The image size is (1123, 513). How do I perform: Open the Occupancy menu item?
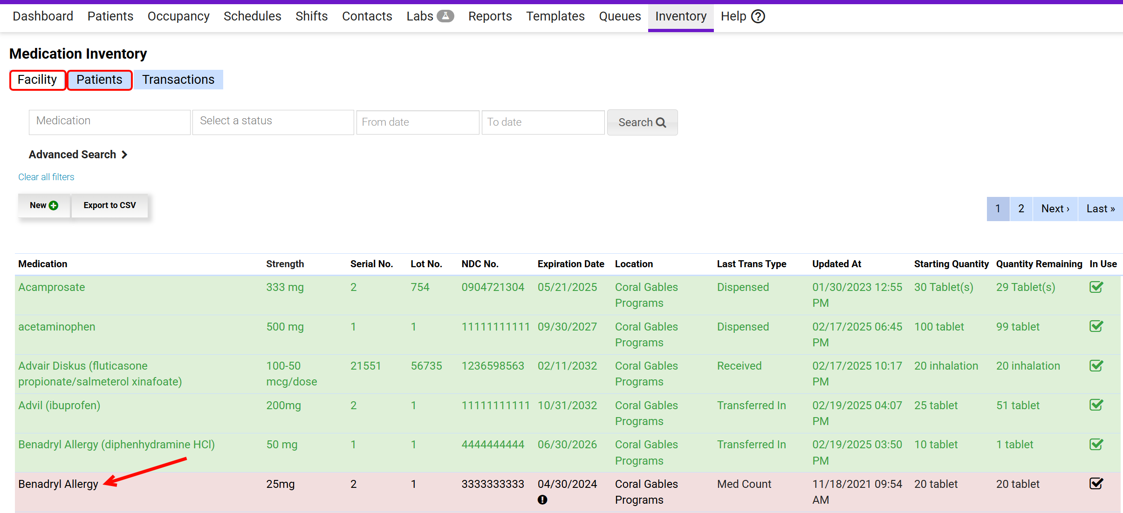point(178,16)
